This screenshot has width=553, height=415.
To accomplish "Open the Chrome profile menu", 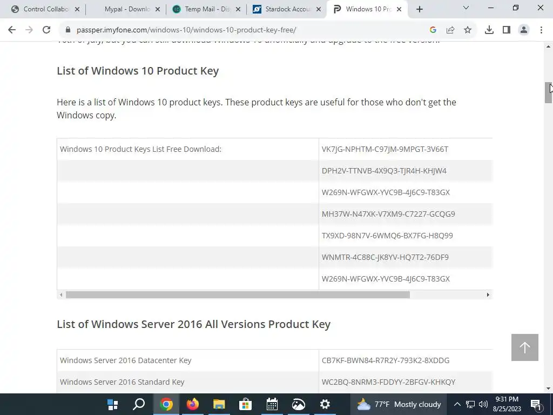I will pos(524,30).
